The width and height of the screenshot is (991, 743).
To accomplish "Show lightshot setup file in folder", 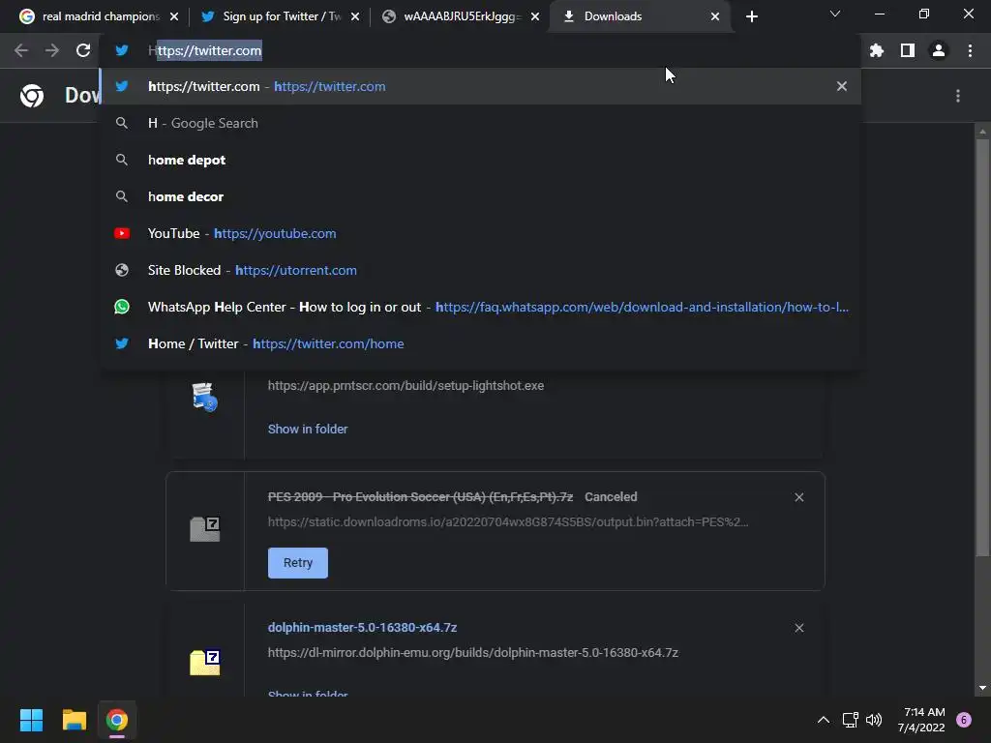I will coord(308,429).
